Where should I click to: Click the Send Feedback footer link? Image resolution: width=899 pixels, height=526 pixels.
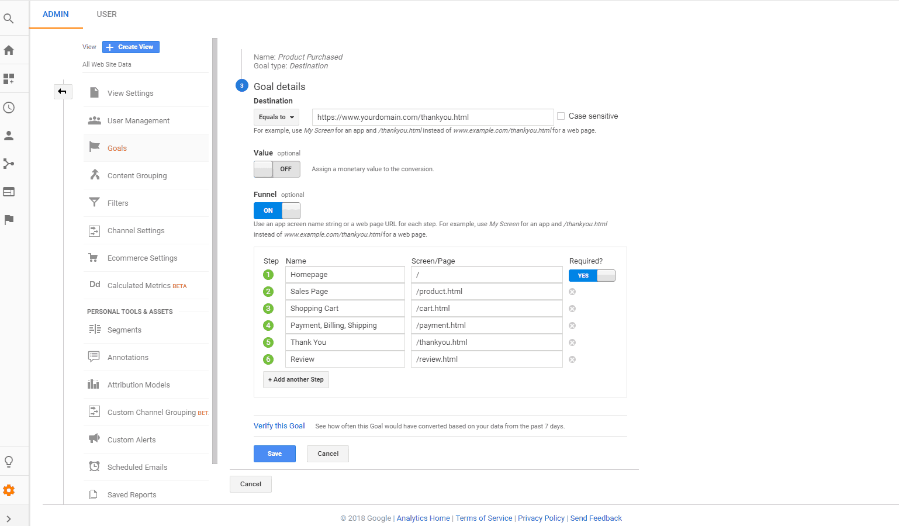click(x=596, y=518)
